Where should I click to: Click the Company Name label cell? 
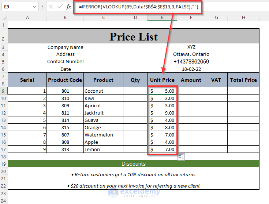click(66, 47)
